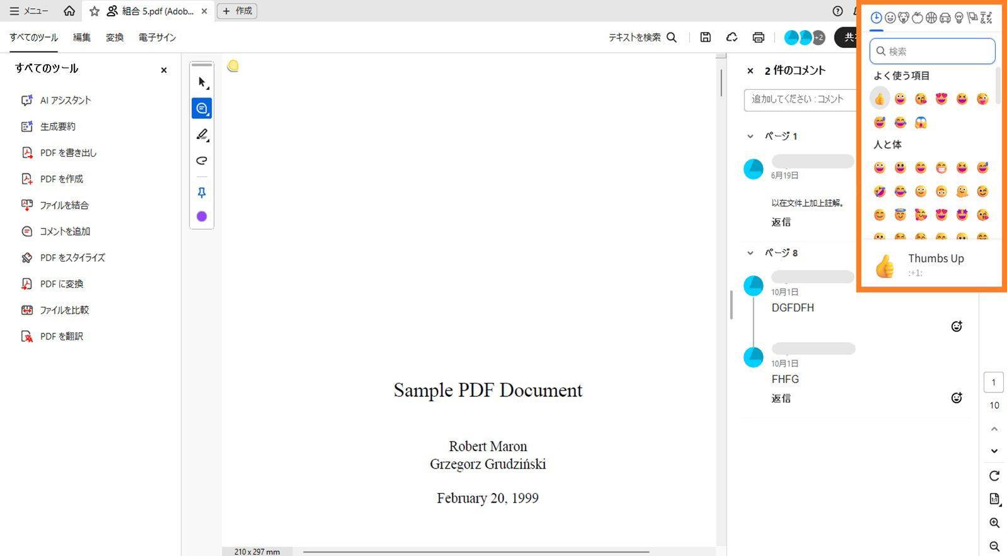Show the symbols emoji category
This screenshot has height=556, width=1007.
[x=986, y=18]
